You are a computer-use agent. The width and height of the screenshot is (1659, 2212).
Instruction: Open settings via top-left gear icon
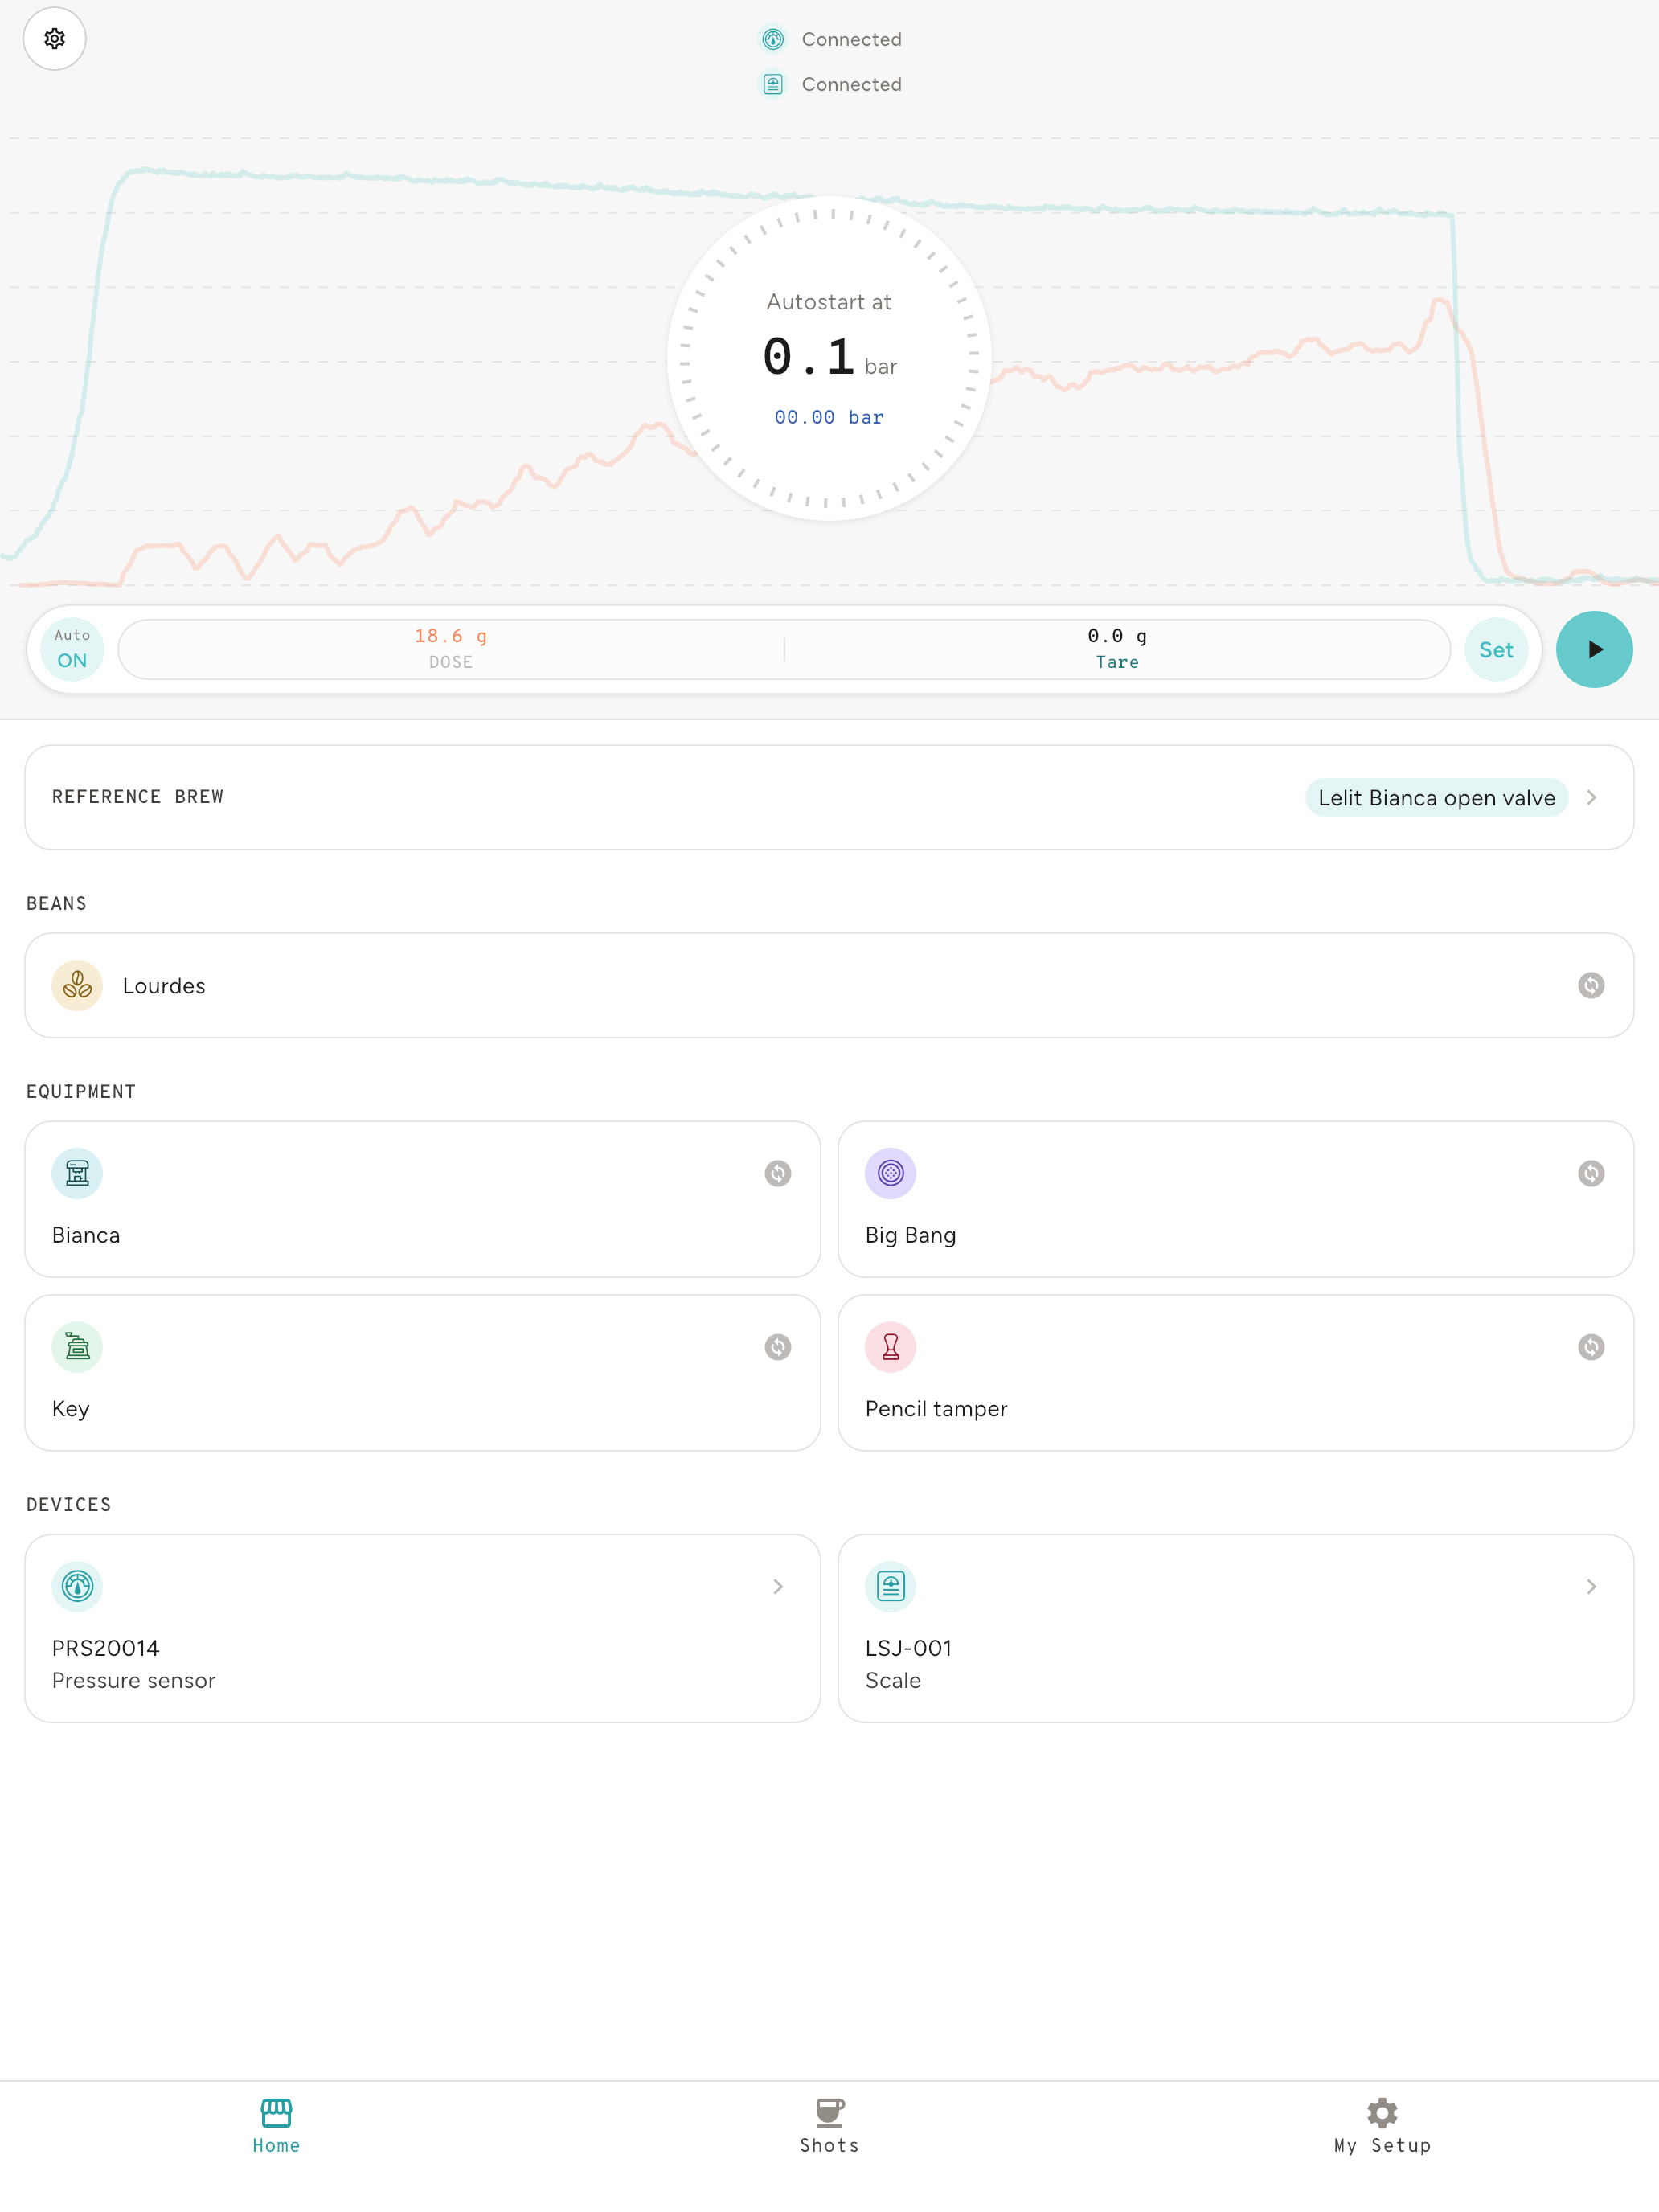pos(54,39)
